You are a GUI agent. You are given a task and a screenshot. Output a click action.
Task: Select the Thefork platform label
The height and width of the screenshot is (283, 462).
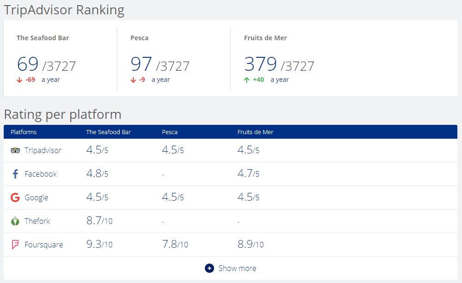coord(37,221)
